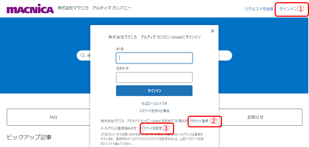Open the リクエストを送信 link
309x147 pixels.
tap(259, 9)
